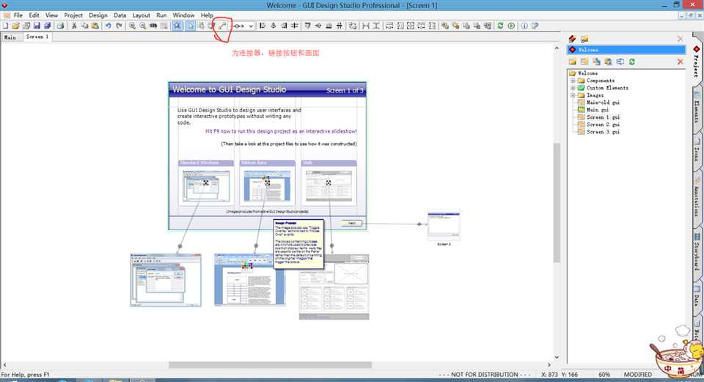Open the View menu

pos(51,15)
